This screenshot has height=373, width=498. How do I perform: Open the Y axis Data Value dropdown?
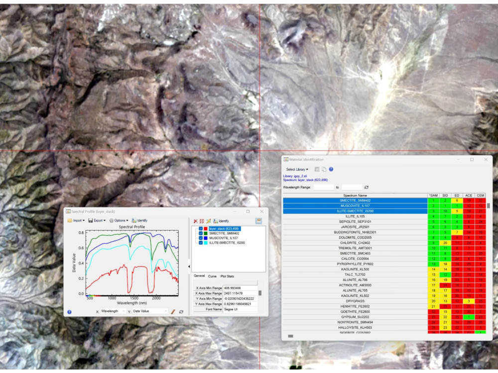[150, 311]
